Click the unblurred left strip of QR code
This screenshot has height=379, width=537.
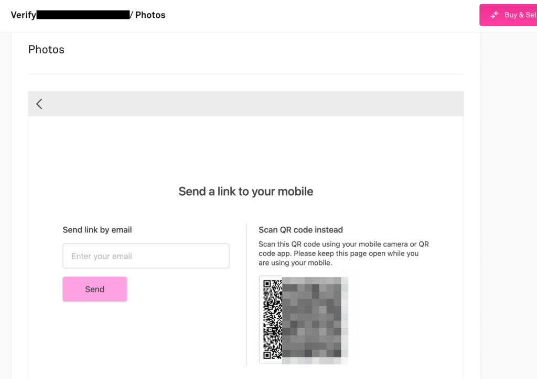click(272, 319)
